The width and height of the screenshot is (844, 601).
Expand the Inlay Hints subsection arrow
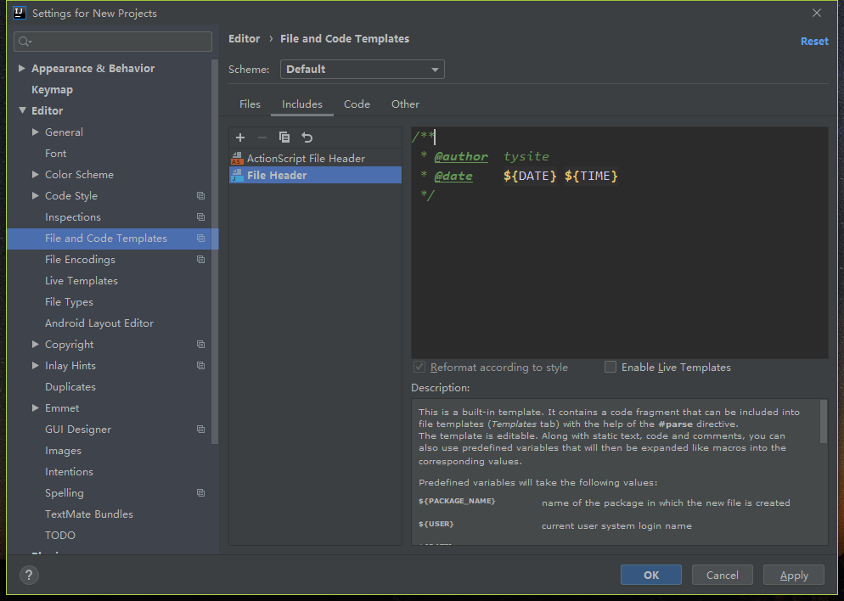click(x=36, y=365)
